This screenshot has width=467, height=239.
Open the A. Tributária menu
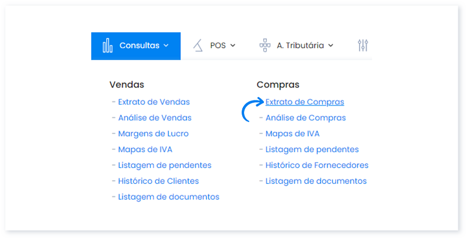300,45
